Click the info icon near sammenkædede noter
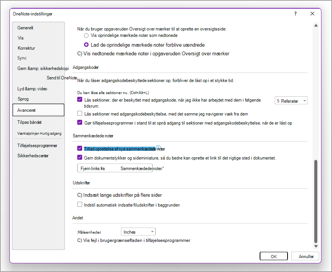The width and height of the screenshot is (332, 272). pos(158,147)
